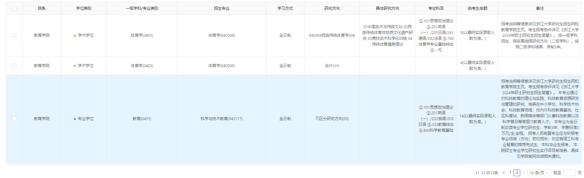Click 01中国武术与传统文化 research detail cell
The height and width of the screenshot is (178, 584).
(x=387, y=36)
